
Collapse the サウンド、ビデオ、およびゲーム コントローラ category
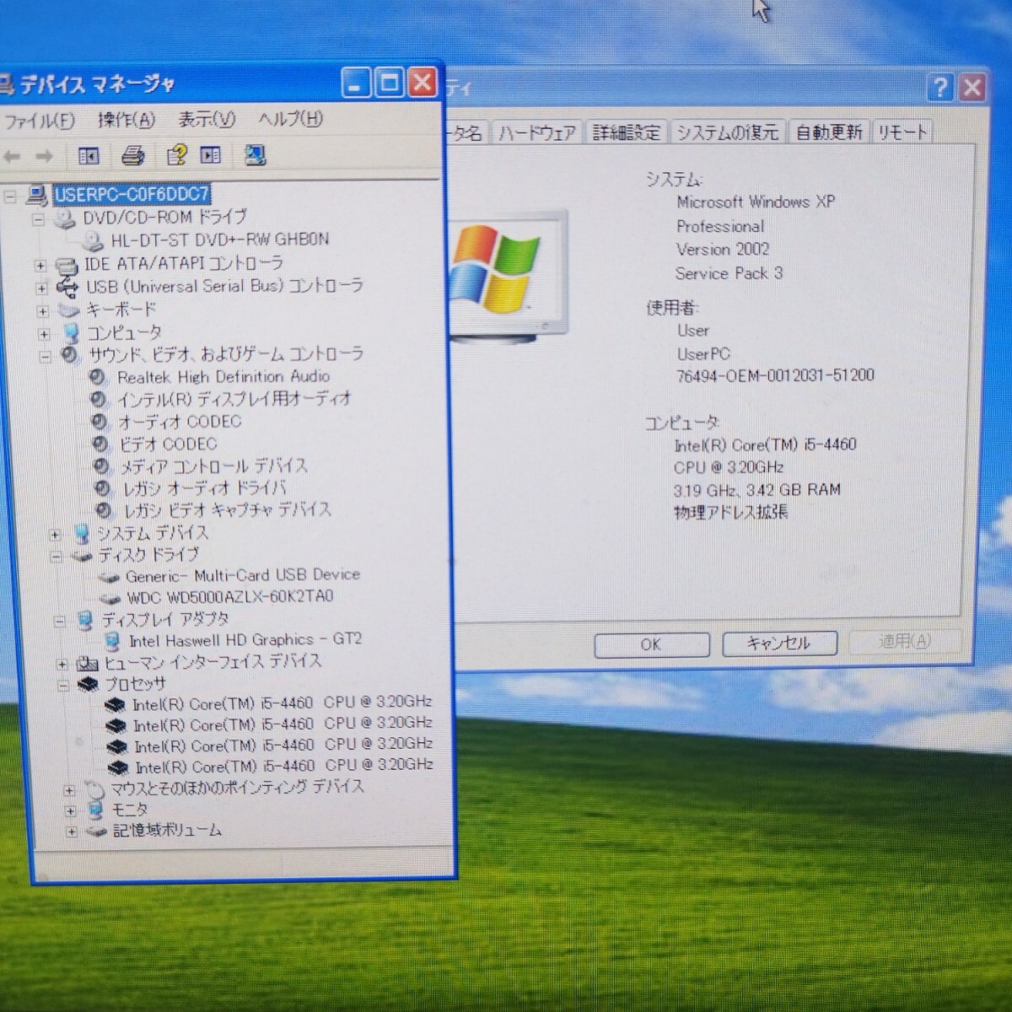(46, 357)
